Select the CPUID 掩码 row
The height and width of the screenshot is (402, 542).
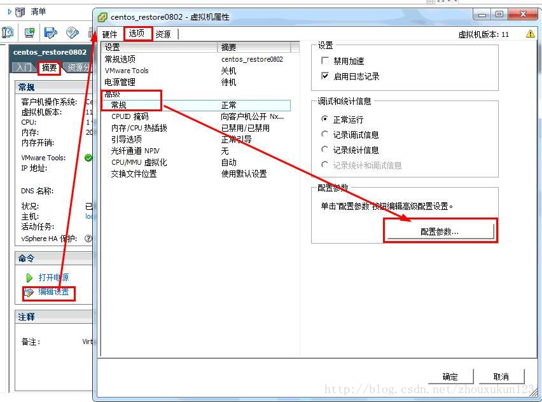point(196,116)
